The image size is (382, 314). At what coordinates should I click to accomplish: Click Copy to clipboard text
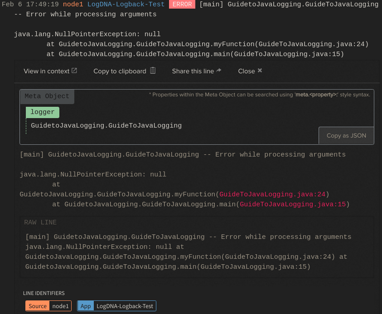click(120, 71)
